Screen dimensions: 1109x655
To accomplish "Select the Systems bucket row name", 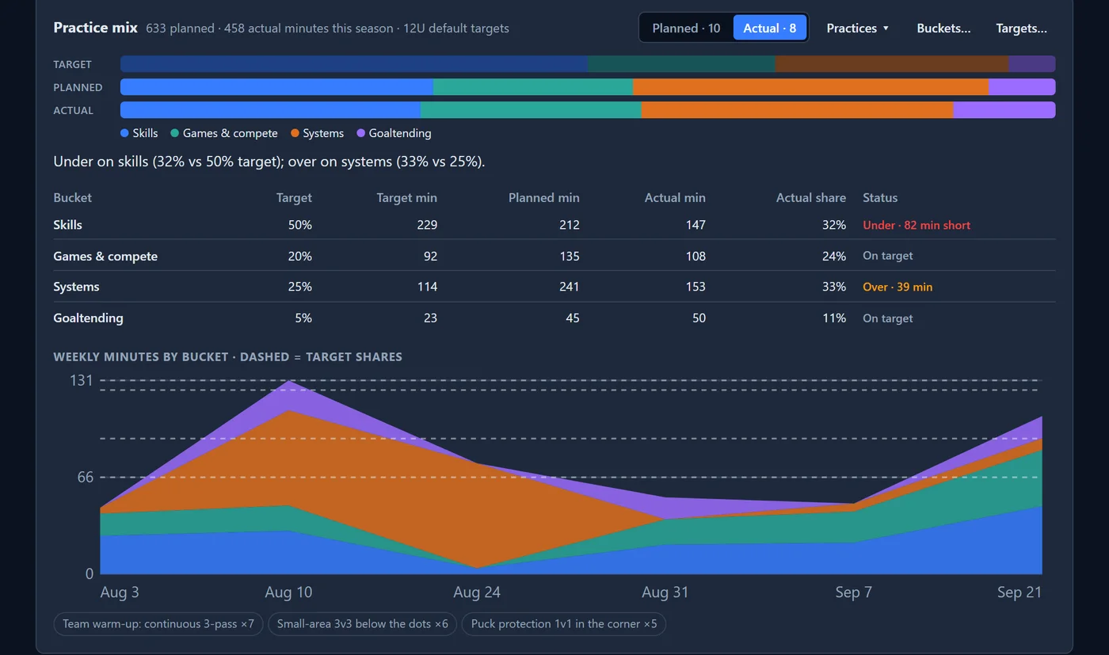I will (76, 287).
